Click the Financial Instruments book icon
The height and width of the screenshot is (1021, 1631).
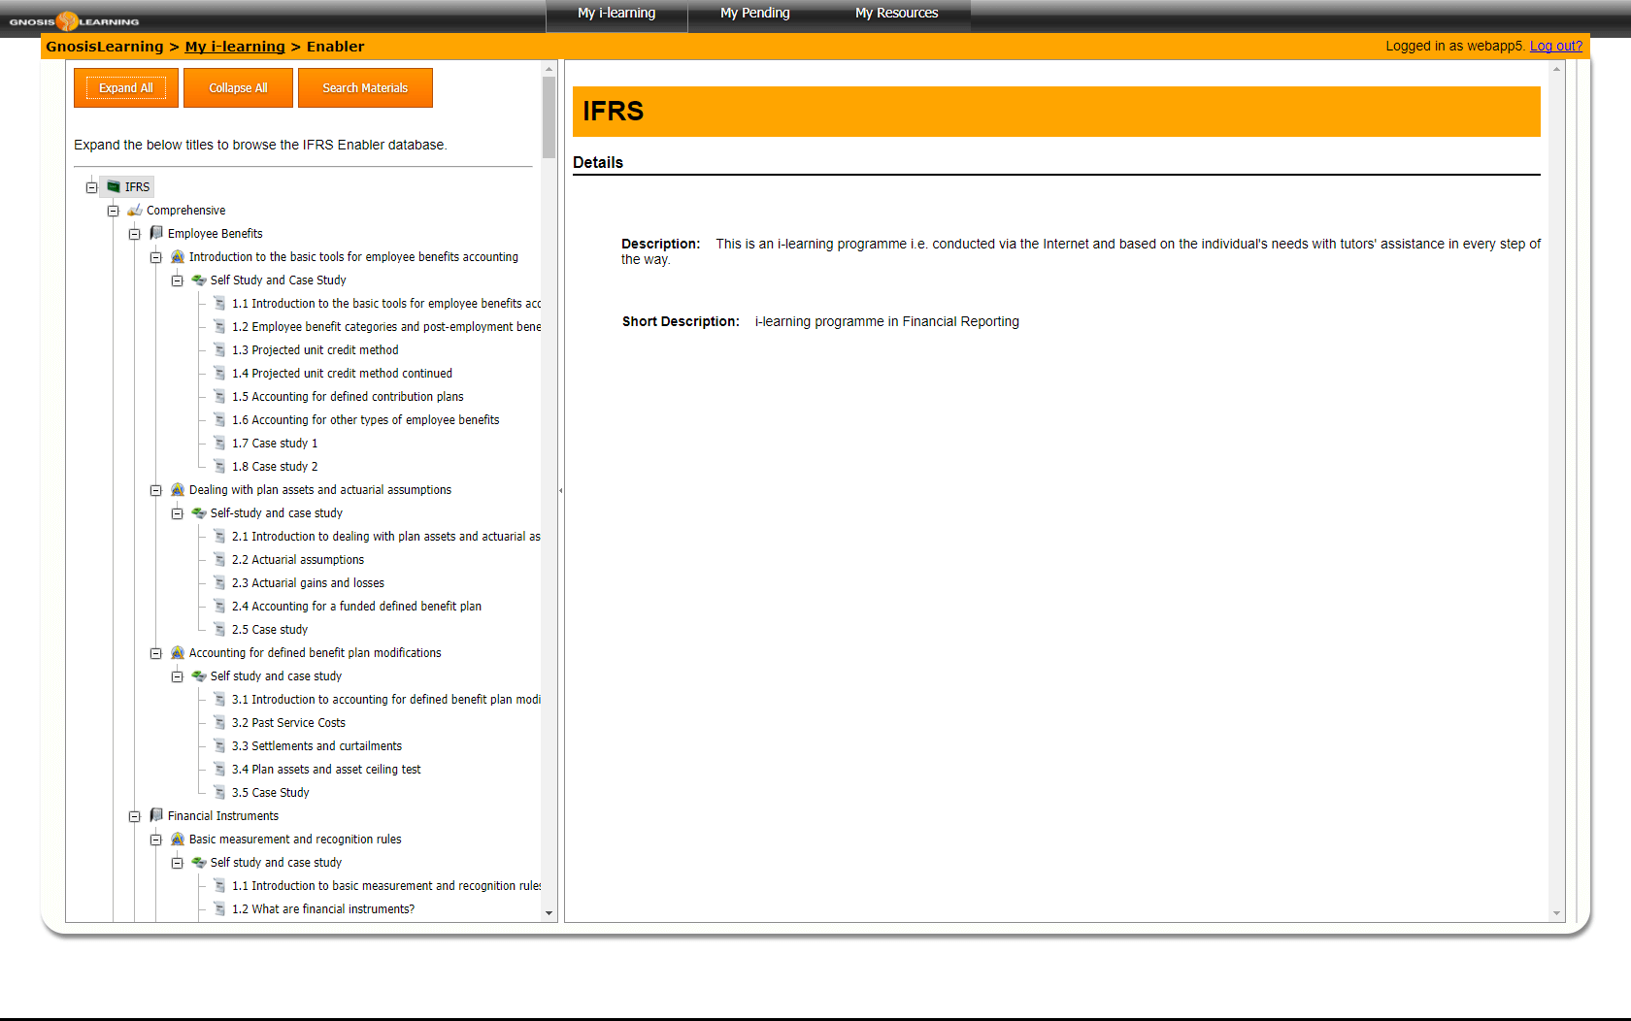(156, 815)
